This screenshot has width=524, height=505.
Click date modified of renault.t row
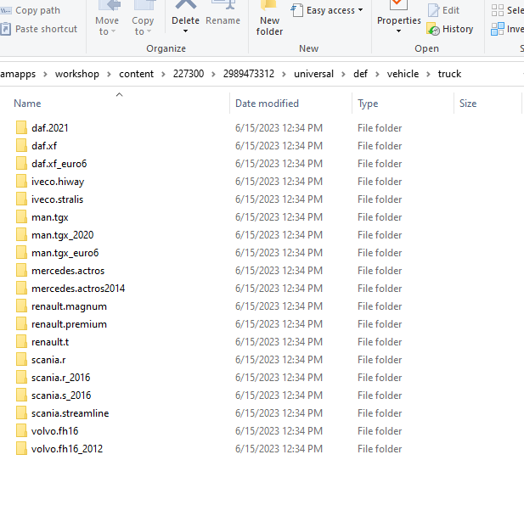[x=279, y=342]
